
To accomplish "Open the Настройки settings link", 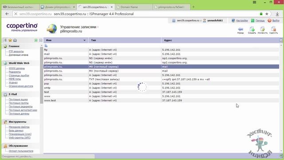I will click(x=242, y=20).
